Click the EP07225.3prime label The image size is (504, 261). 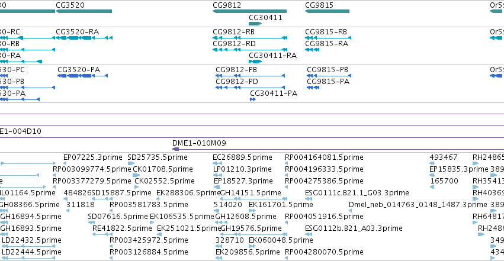(x=93, y=157)
